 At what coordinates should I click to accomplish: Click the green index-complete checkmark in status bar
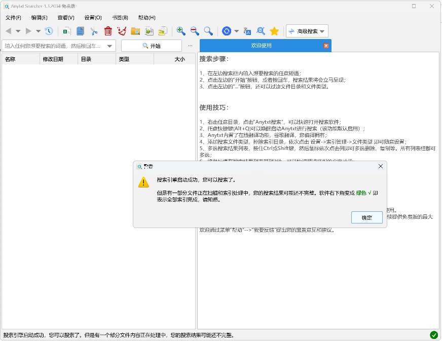pos(434,335)
